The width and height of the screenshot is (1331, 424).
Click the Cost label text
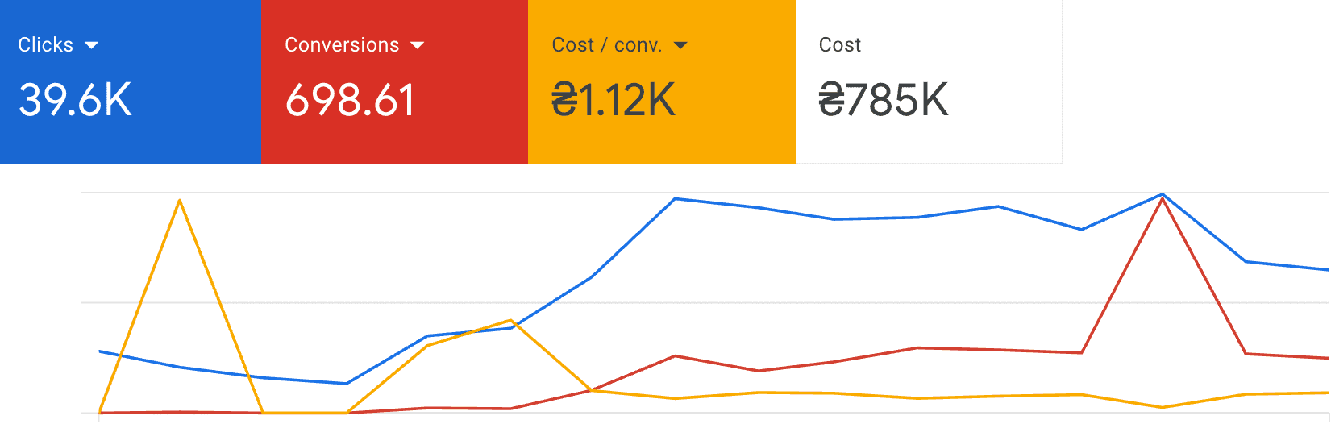coord(840,45)
